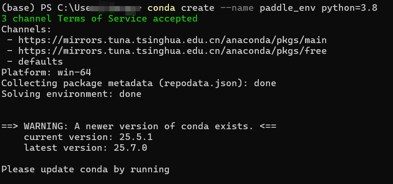Click the Solving environment: done line
Image resolution: width=393 pixels, height=184 pixels.
click(x=72, y=94)
